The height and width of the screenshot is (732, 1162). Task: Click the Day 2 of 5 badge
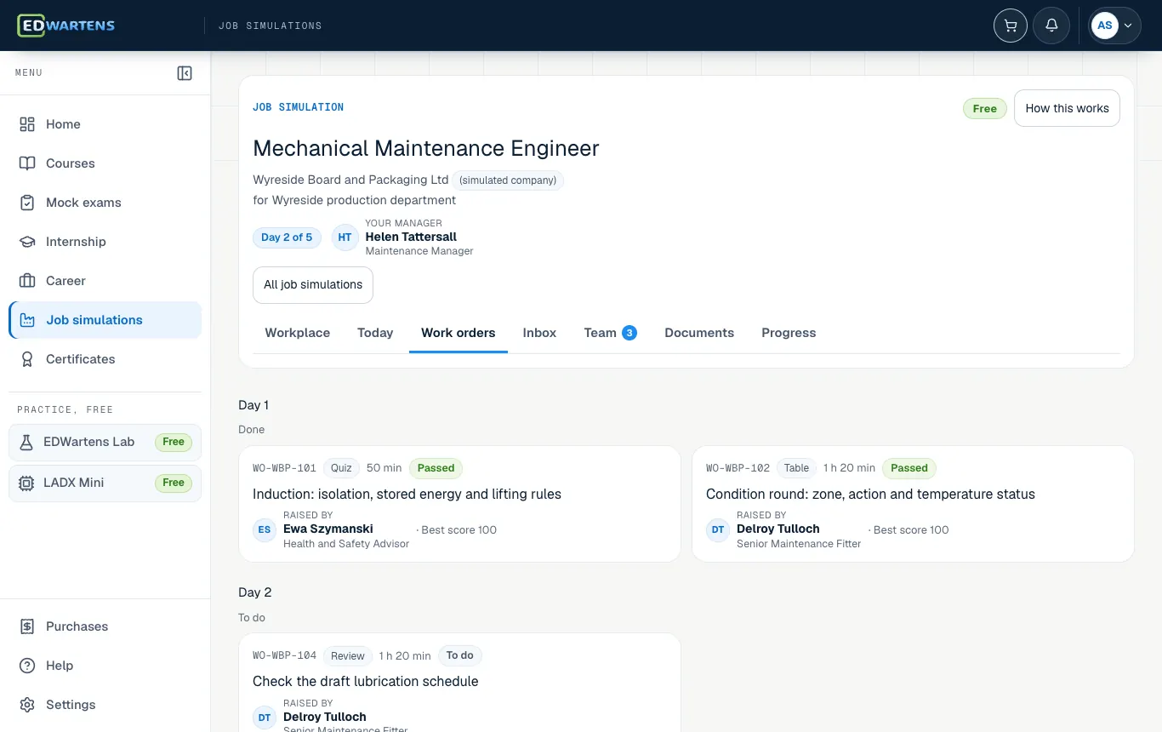(287, 237)
